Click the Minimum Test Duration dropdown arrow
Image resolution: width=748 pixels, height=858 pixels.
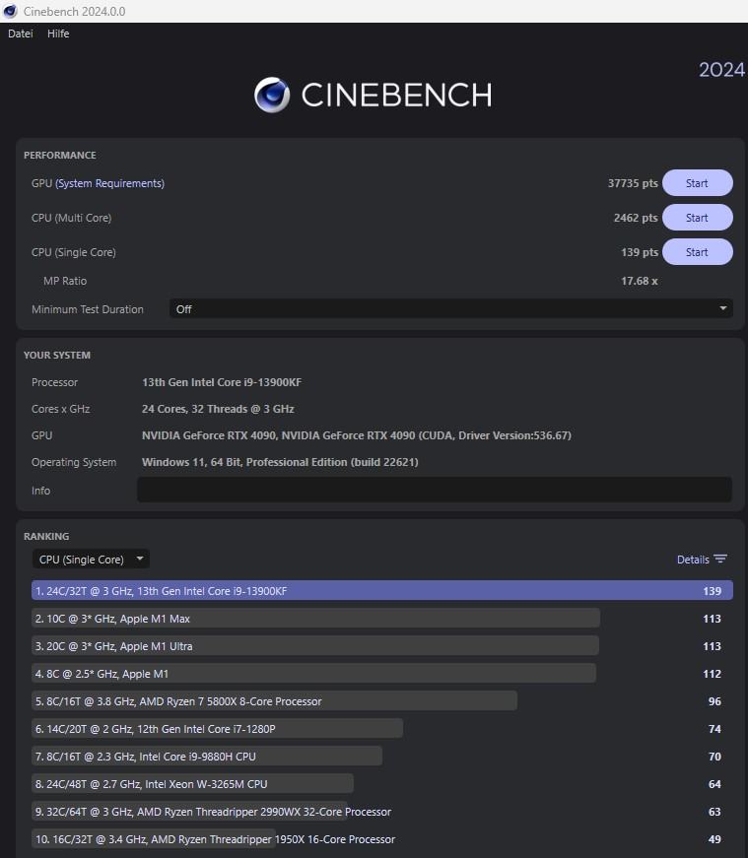pyautogui.click(x=722, y=308)
